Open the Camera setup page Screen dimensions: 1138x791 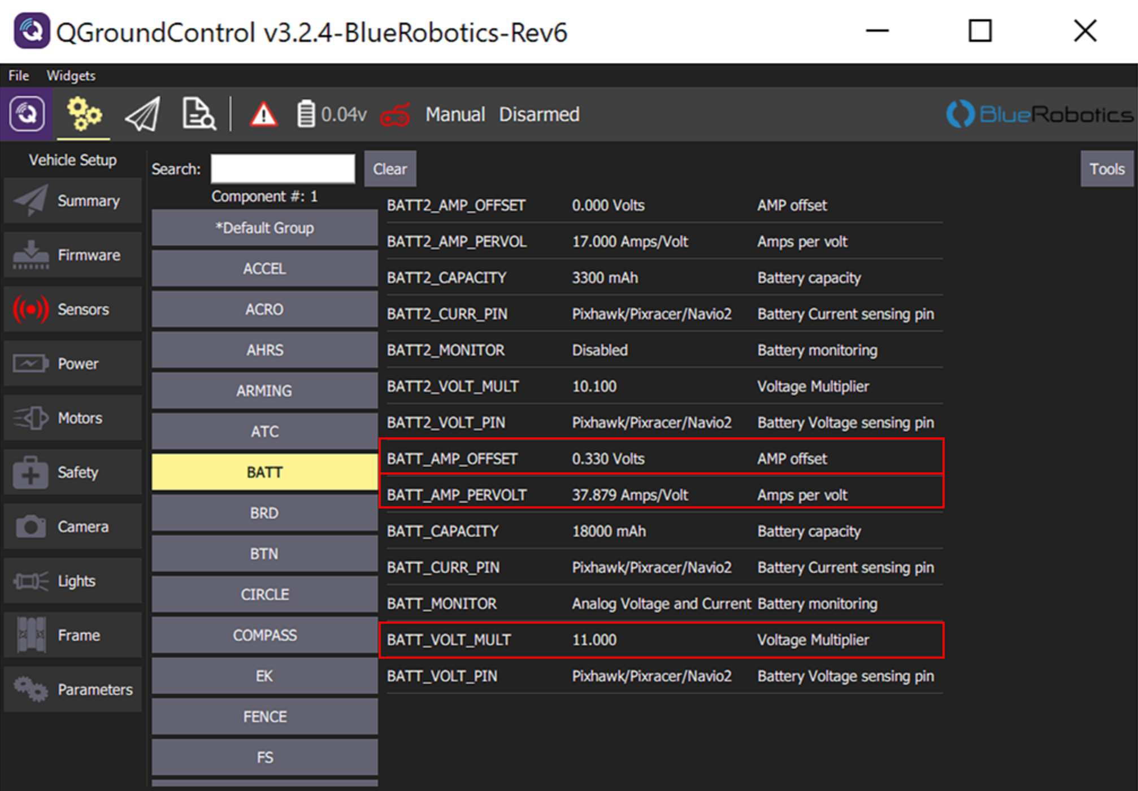click(73, 527)
